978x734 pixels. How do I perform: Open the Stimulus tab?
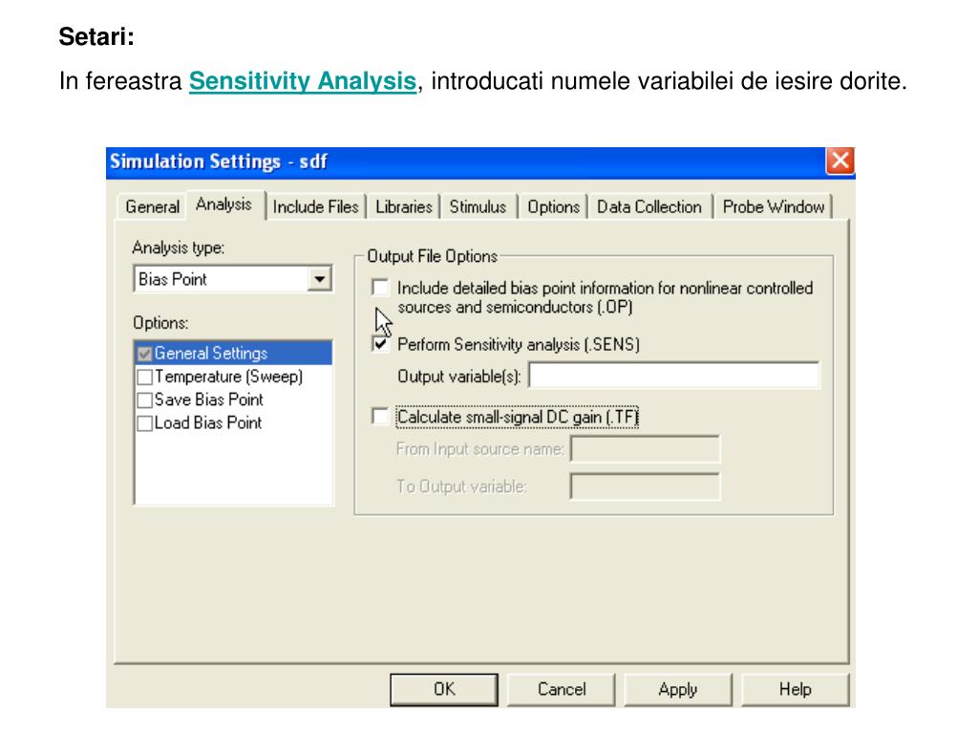[478, 206]
